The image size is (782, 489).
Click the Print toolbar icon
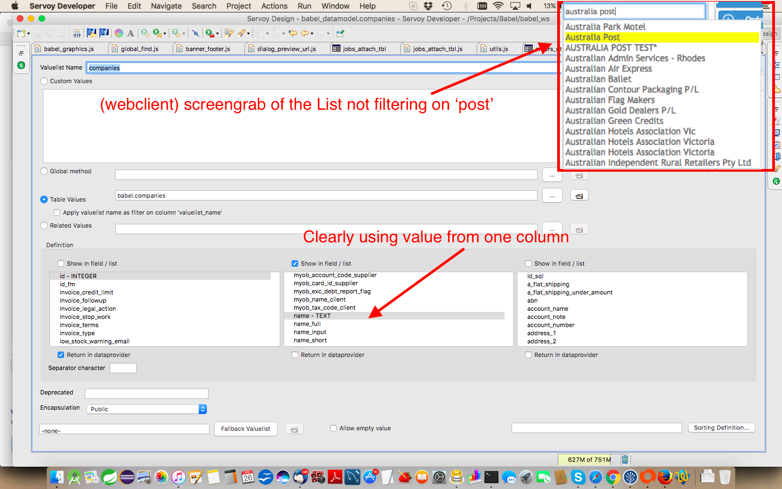61,33
